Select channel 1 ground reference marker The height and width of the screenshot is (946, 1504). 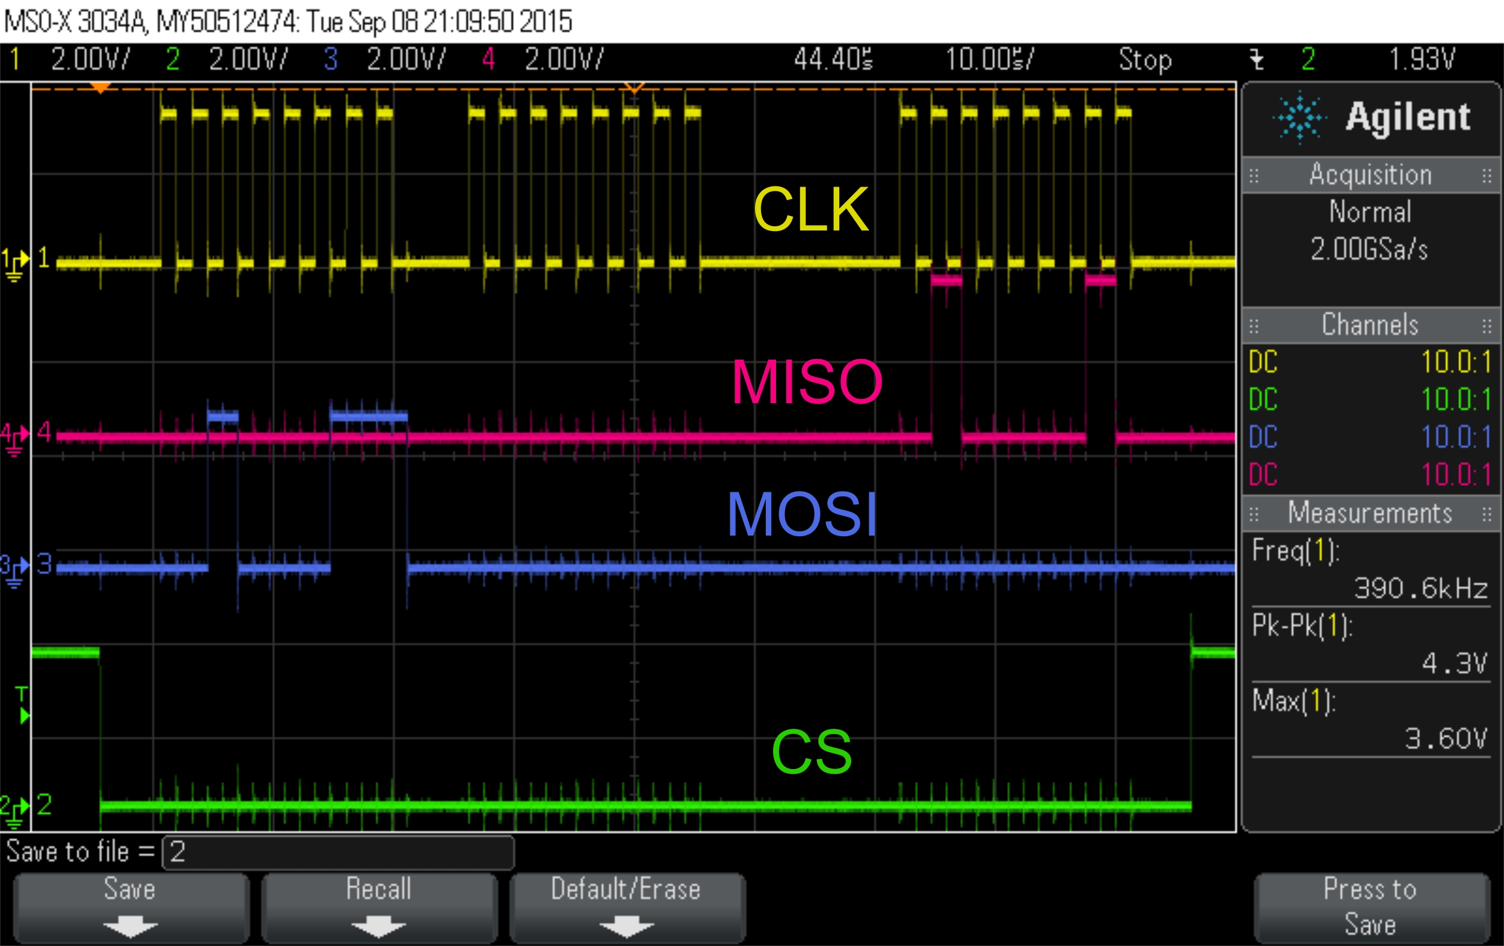click(x=16, y=264)
